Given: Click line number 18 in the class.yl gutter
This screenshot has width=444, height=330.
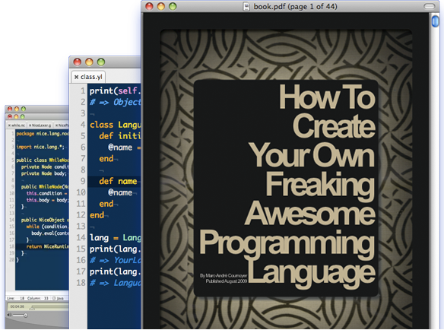Looking at the screenshot, I should [81, 283].
